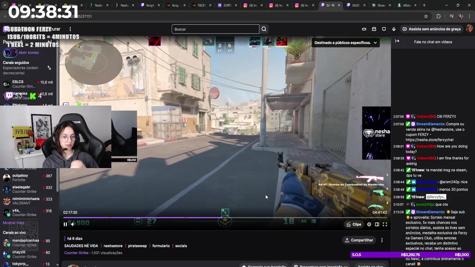475x267 pixels.
Task: Toggle fullscreen on the player
Action: (x=385, y=224)
